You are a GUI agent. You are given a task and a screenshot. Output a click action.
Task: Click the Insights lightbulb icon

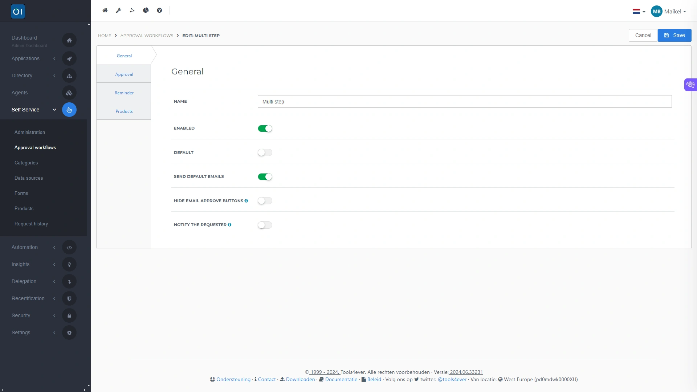click(x=69, y=265)
